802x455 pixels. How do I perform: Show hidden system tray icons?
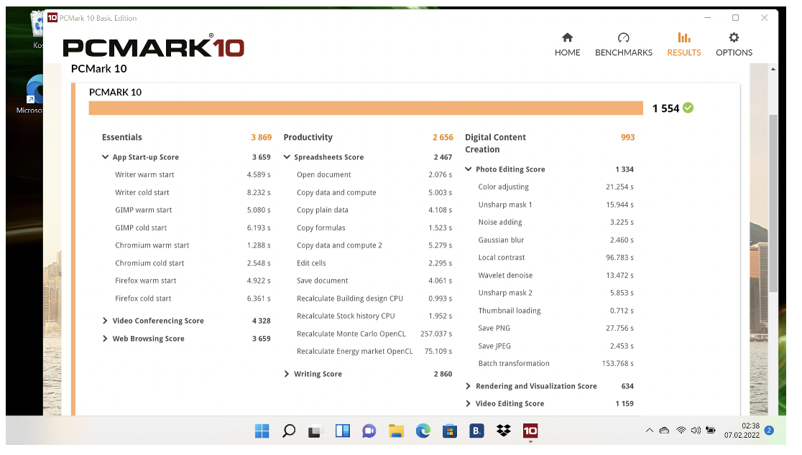(650, 431)
